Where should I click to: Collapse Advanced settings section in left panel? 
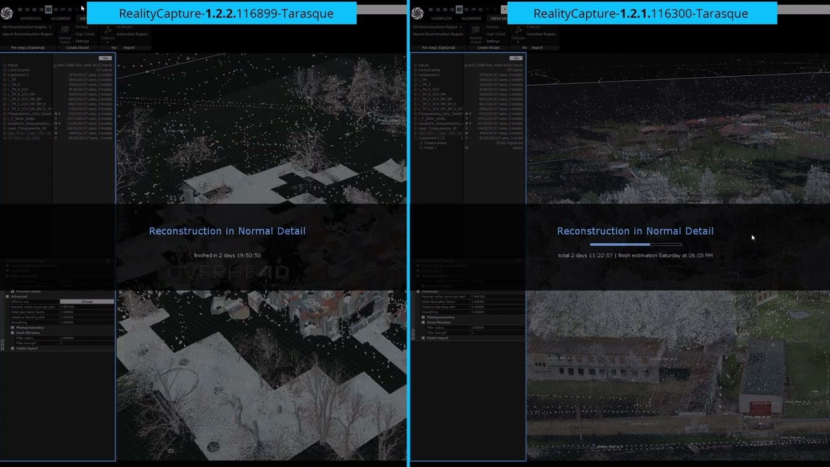point(7,296)
